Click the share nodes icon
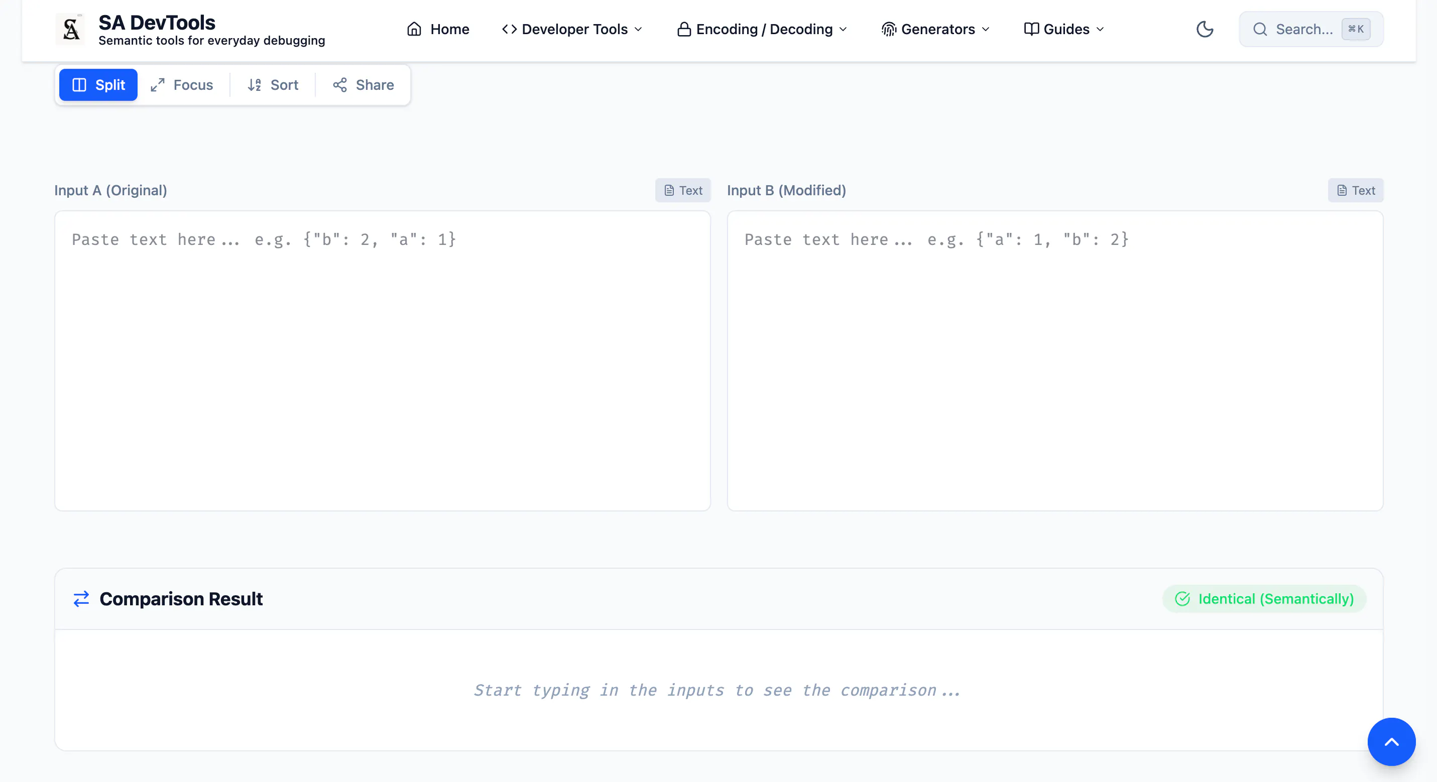The image size is (1437, 782). click(x=340, y=85)
